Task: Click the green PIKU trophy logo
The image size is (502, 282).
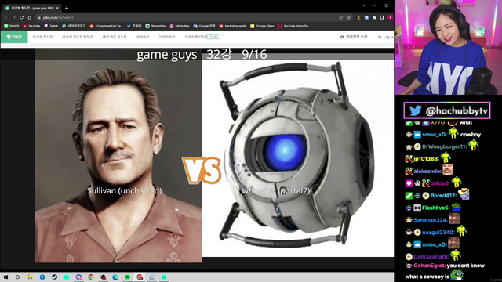Action: (x=14, y=37)
